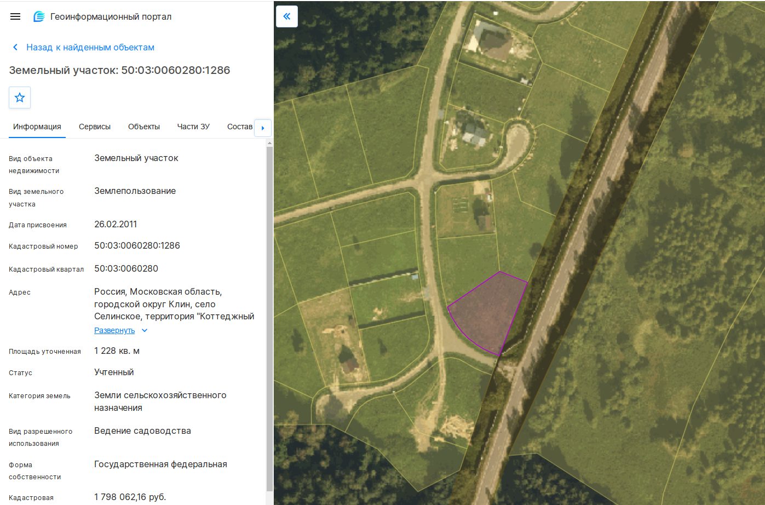This screenshot has height=505, width=765.
Task: Add parcel to favorites with star icon
Action: pos(20,97)
